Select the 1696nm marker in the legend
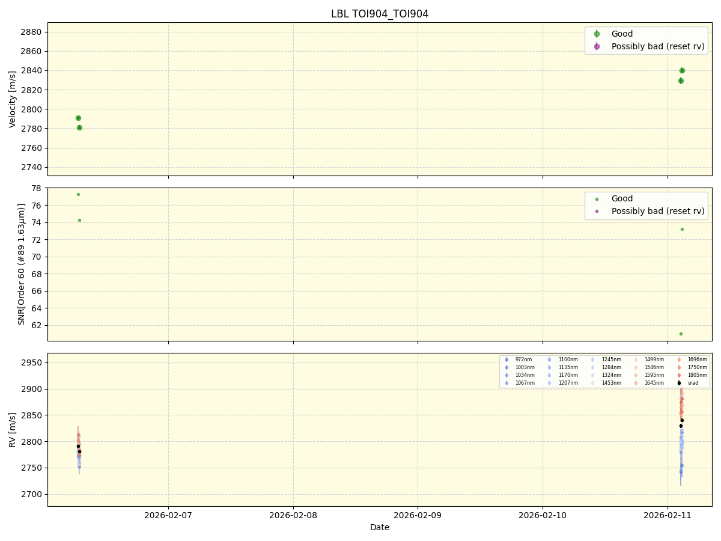Viewport: 721px width, 541px height. tap(679, 359)
